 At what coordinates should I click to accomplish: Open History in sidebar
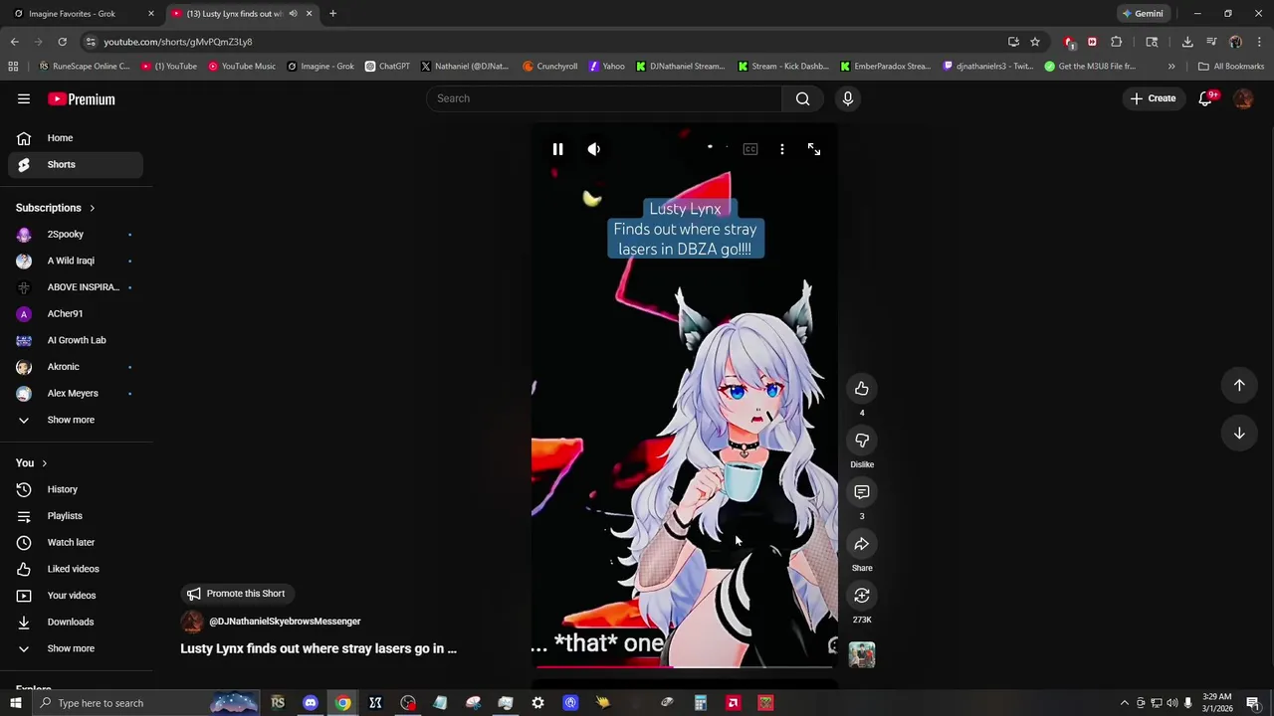tap(76, 489)
